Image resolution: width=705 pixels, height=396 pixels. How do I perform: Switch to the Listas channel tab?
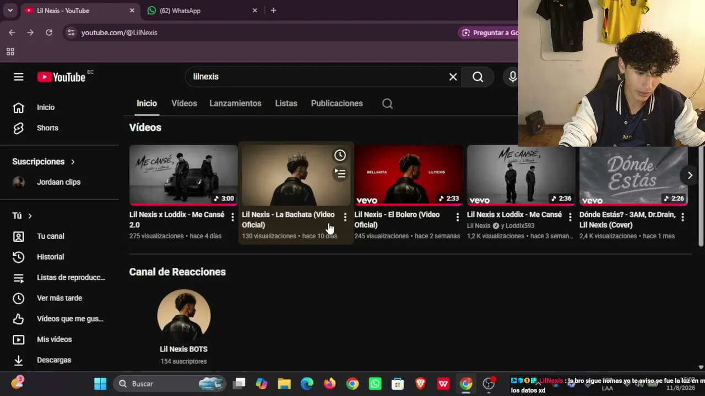(x=286, y=103)
